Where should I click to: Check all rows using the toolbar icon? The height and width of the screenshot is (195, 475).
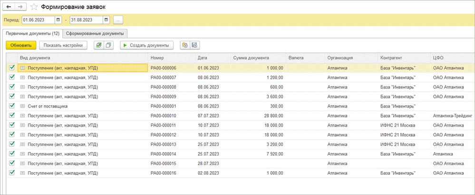tap(98, 45)
